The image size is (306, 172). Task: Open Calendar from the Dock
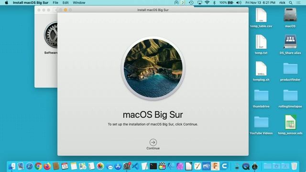pyautogui.click(x=65, y=166)
